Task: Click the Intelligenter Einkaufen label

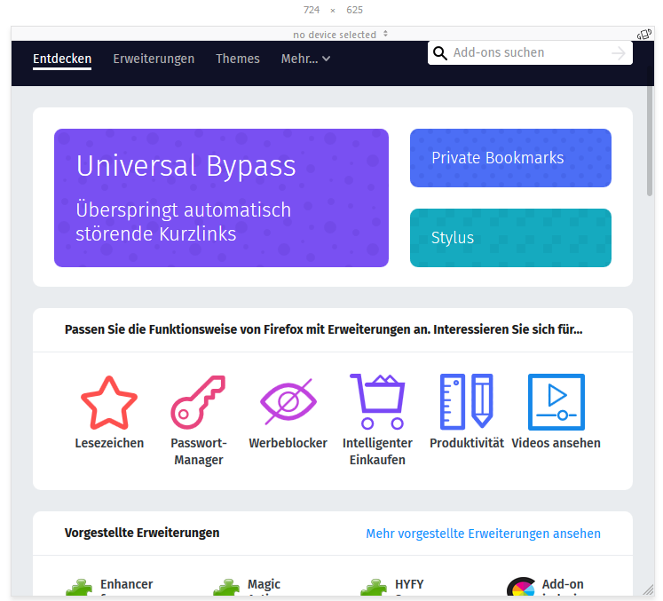Action: tap(377, 451)
